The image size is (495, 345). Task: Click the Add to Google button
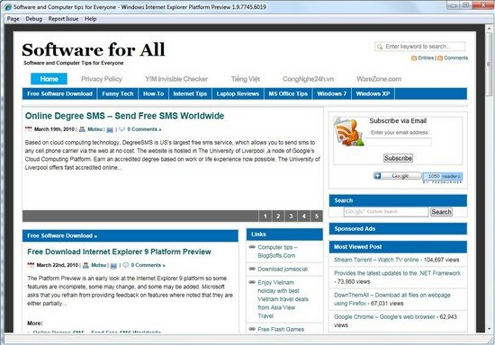[398, 176]
